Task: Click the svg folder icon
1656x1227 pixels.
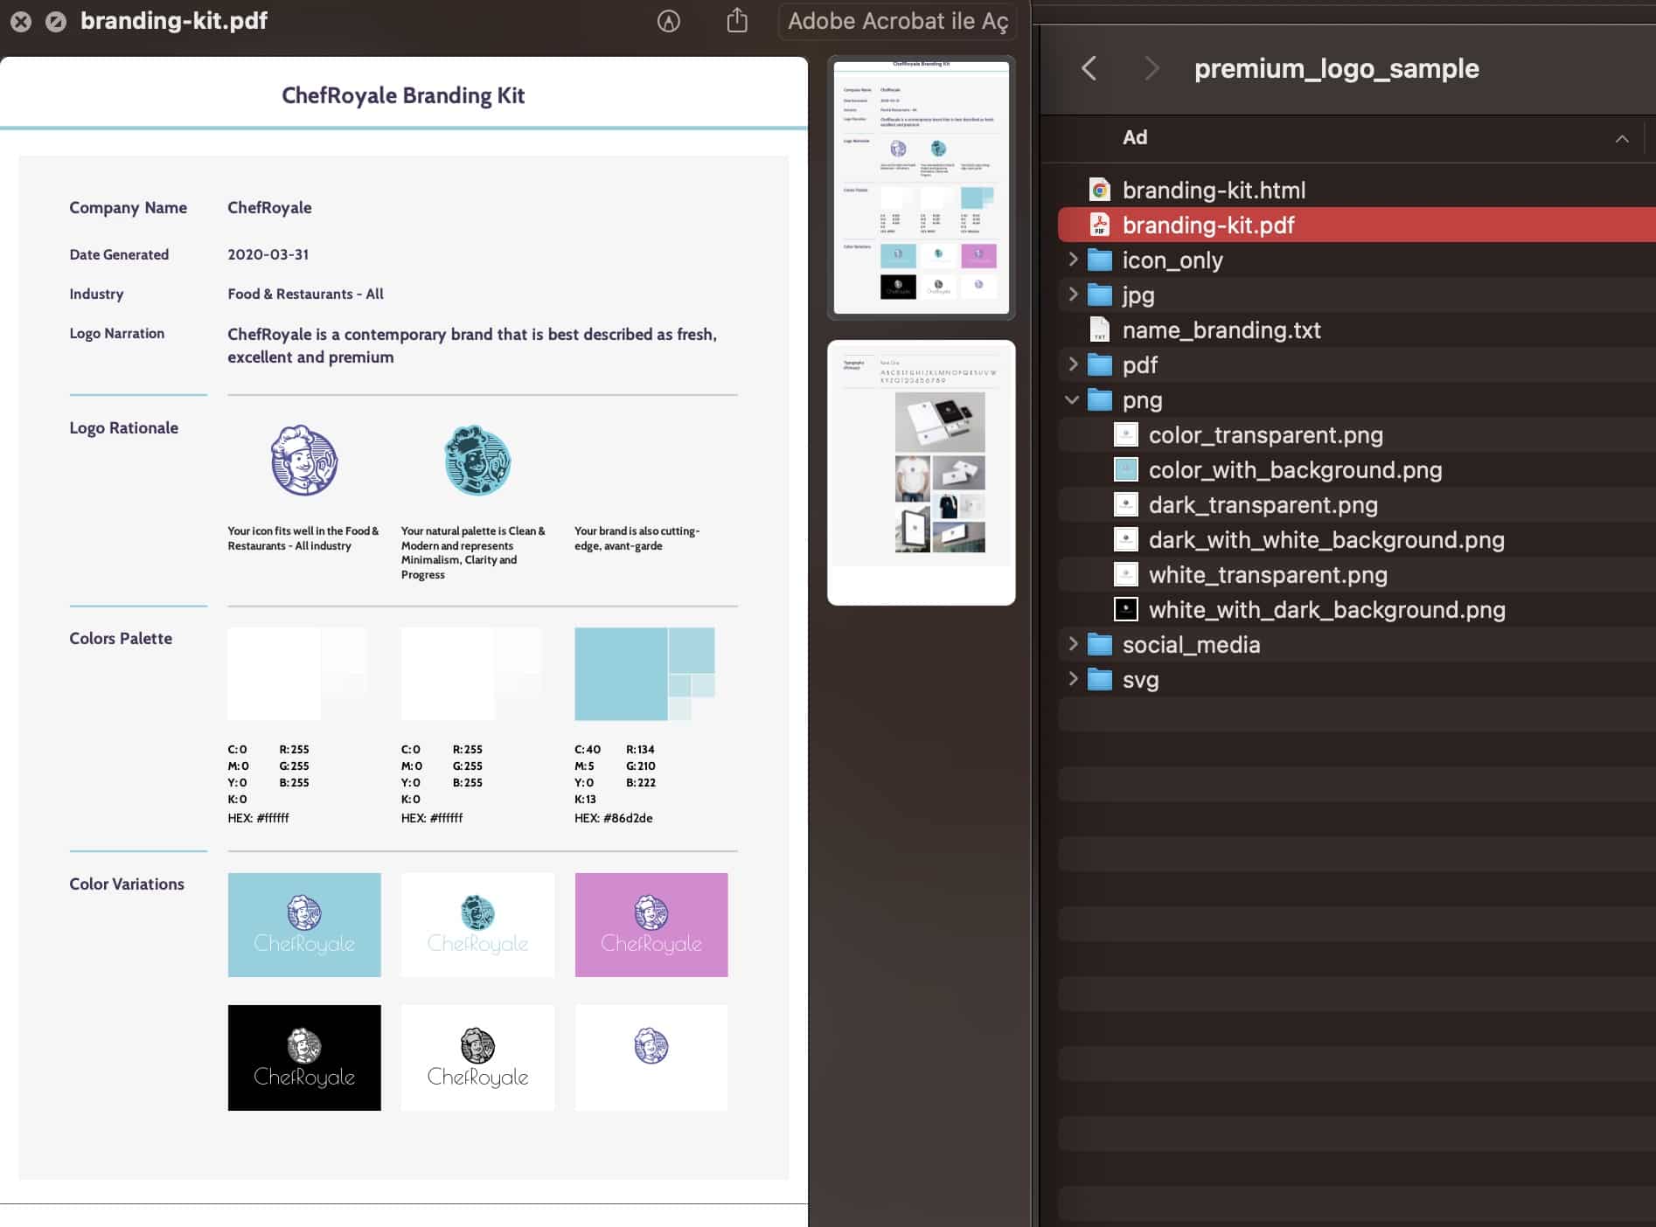Action: click(x=1100, y=679)
